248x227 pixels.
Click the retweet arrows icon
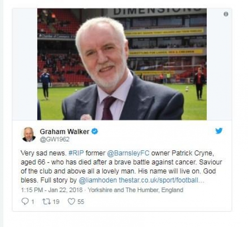tap(47, 201)
